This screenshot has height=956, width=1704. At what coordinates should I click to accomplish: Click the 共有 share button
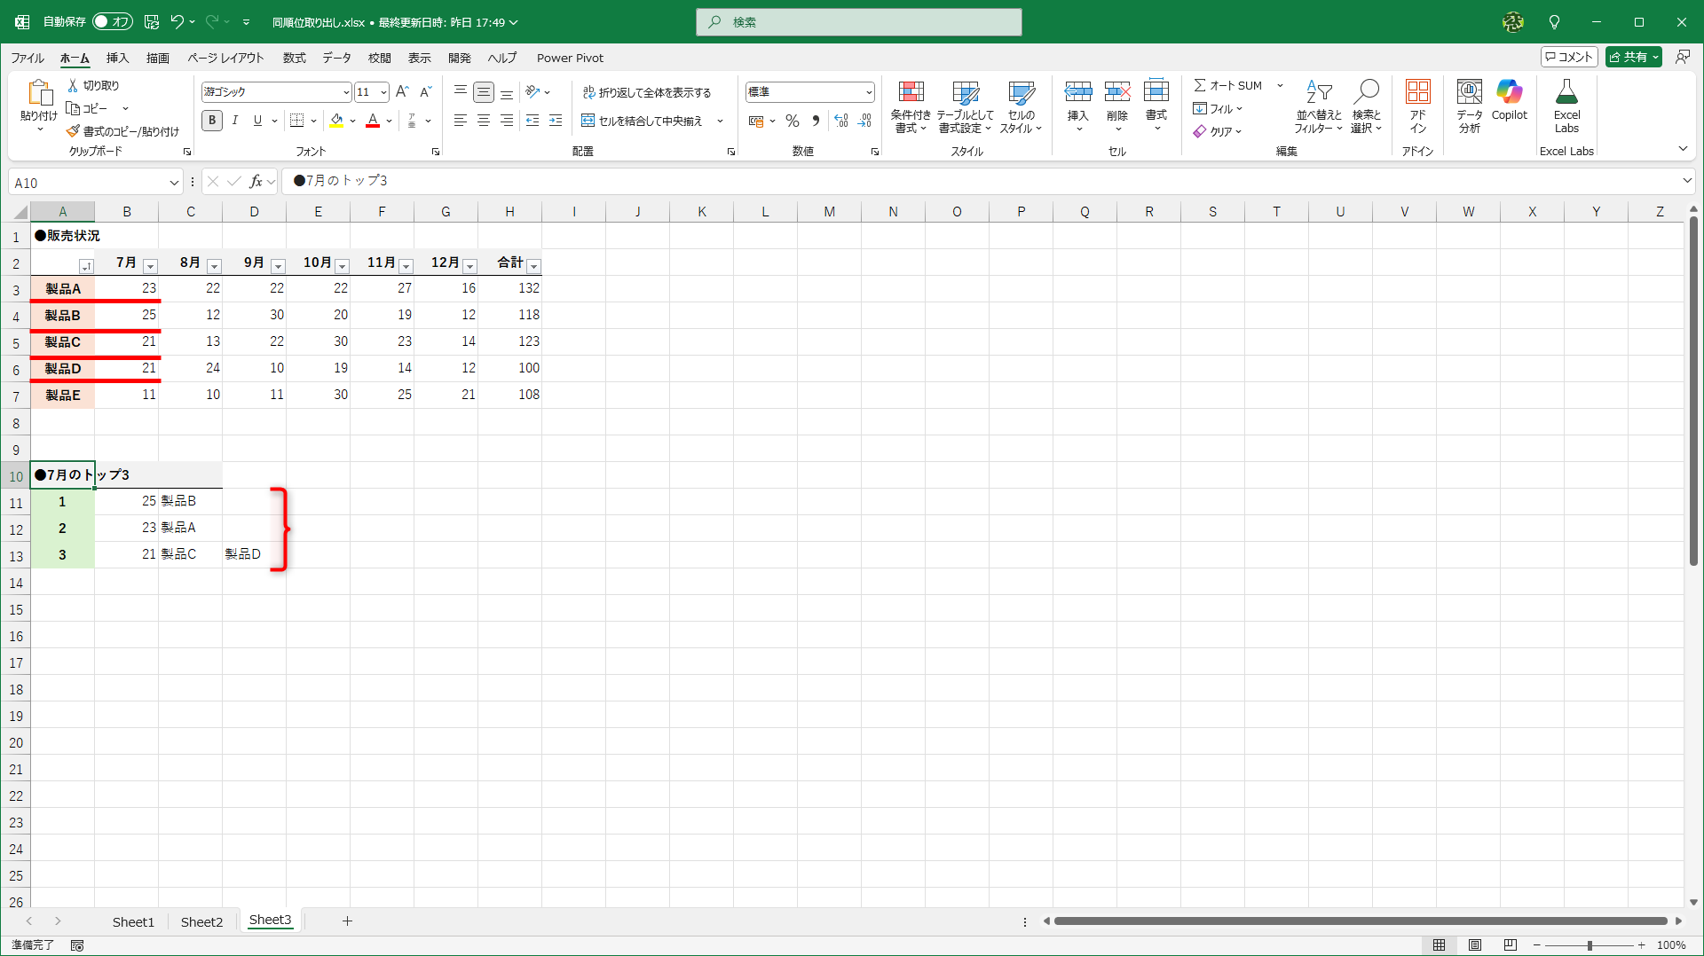click(x=1633, y=57)
